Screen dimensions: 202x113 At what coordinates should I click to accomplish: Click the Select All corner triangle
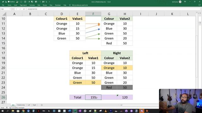4,14
